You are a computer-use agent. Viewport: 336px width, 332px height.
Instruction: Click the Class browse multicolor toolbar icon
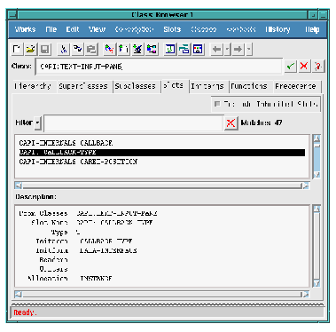click(x=152, y=49)
